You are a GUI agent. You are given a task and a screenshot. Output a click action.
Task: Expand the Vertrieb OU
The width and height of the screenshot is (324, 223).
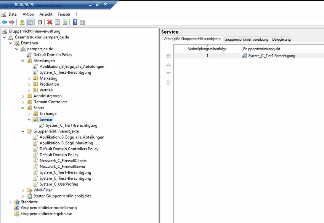[x=29, y=90]
